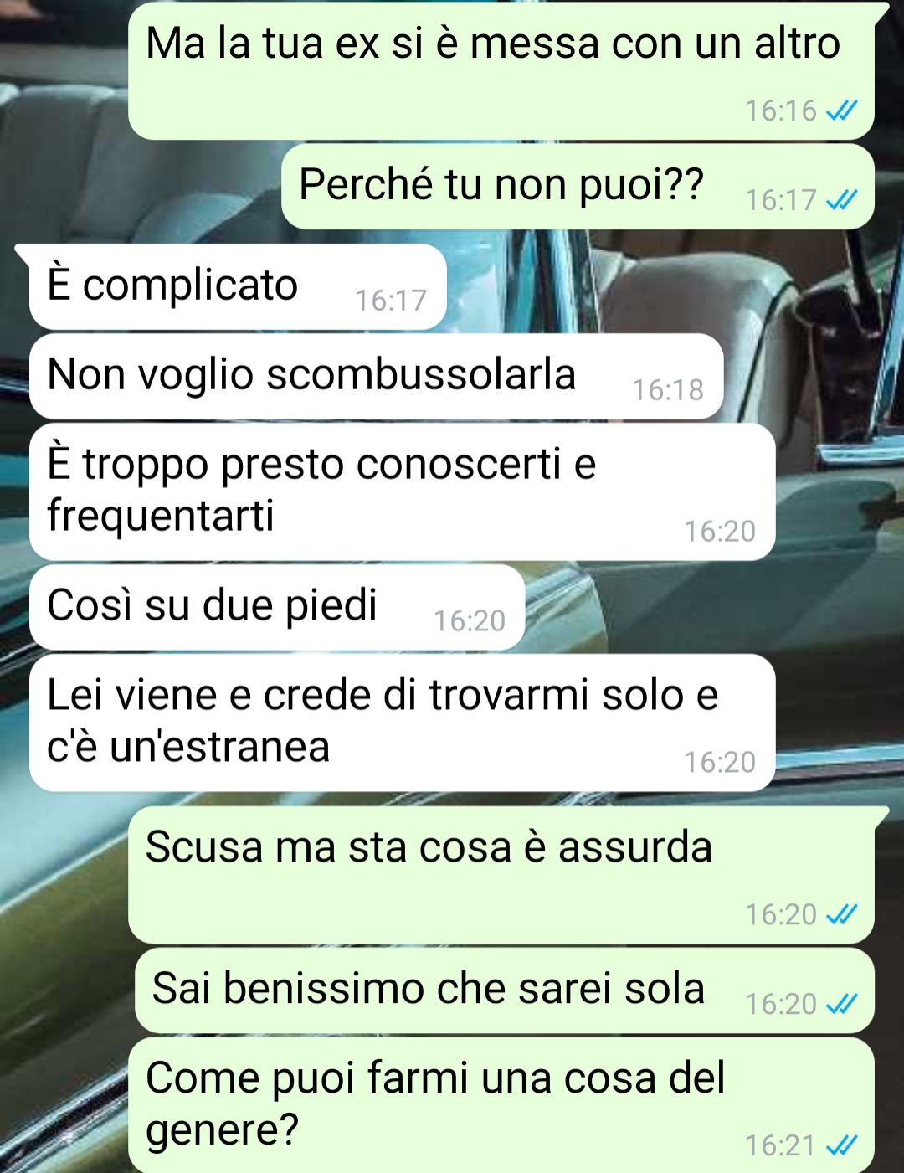Tap 'Come puoi farmi una cosa del genere?' message

click(x=501, y=1105)
